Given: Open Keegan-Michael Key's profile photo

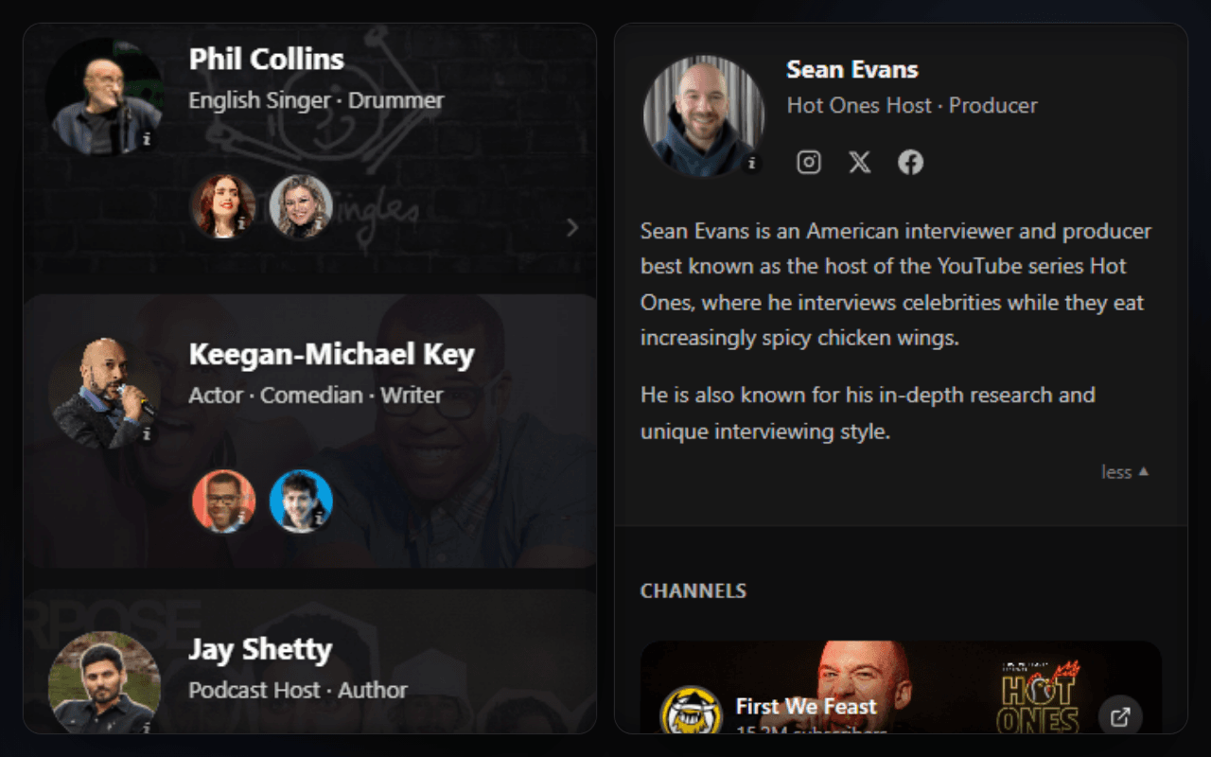Looking at the screenshot, I should (x=104, y=393).
